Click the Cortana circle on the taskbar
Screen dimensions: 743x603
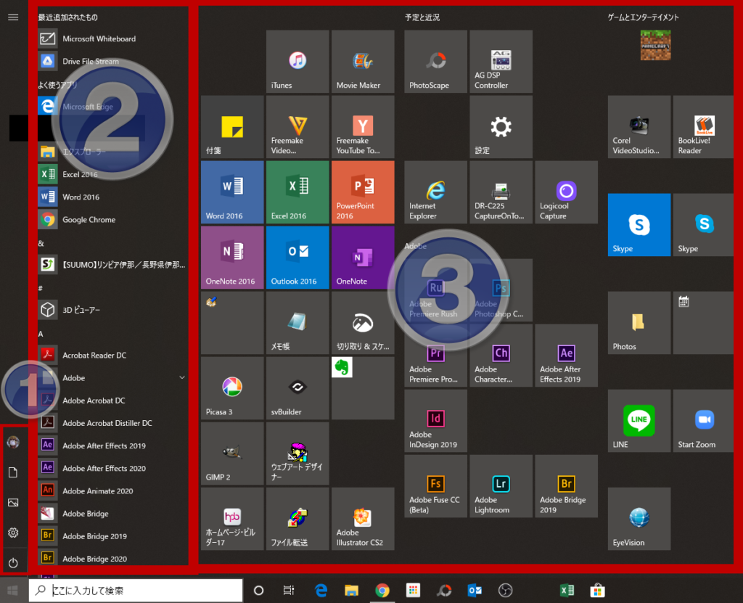coord(258,590)
